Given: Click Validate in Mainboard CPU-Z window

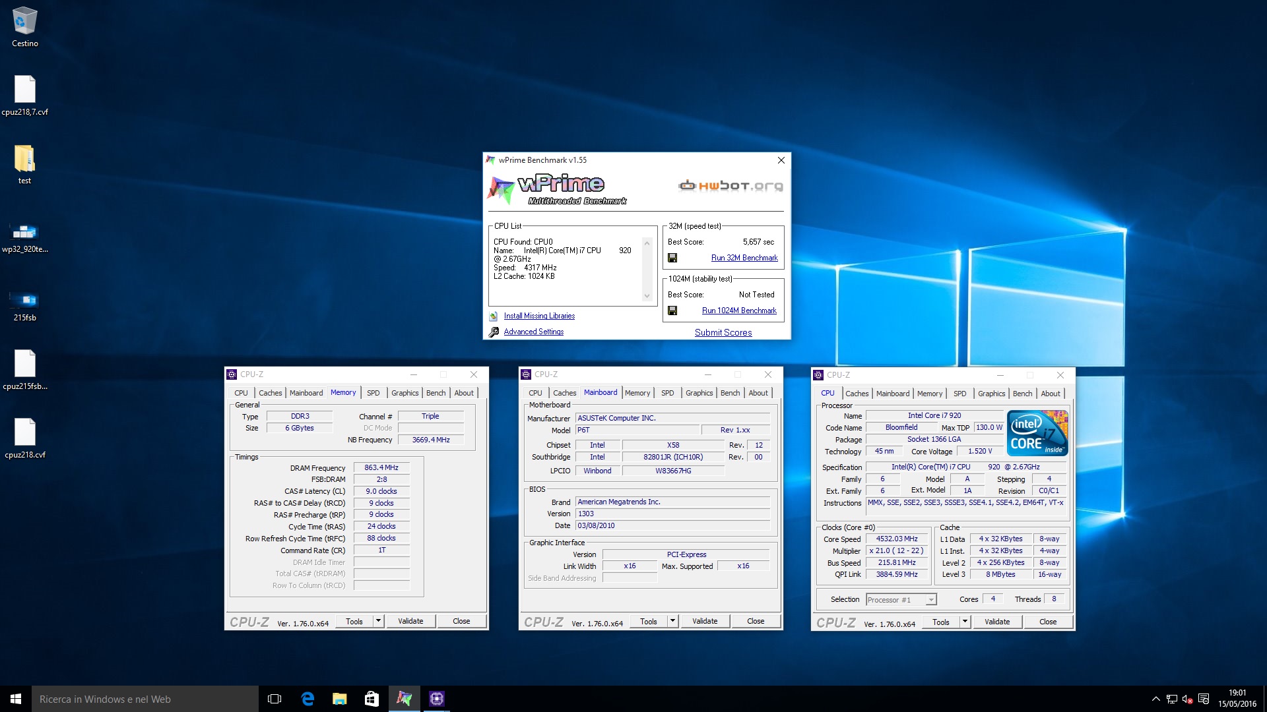Looking at the screenshot, I should tap(705, 621).
